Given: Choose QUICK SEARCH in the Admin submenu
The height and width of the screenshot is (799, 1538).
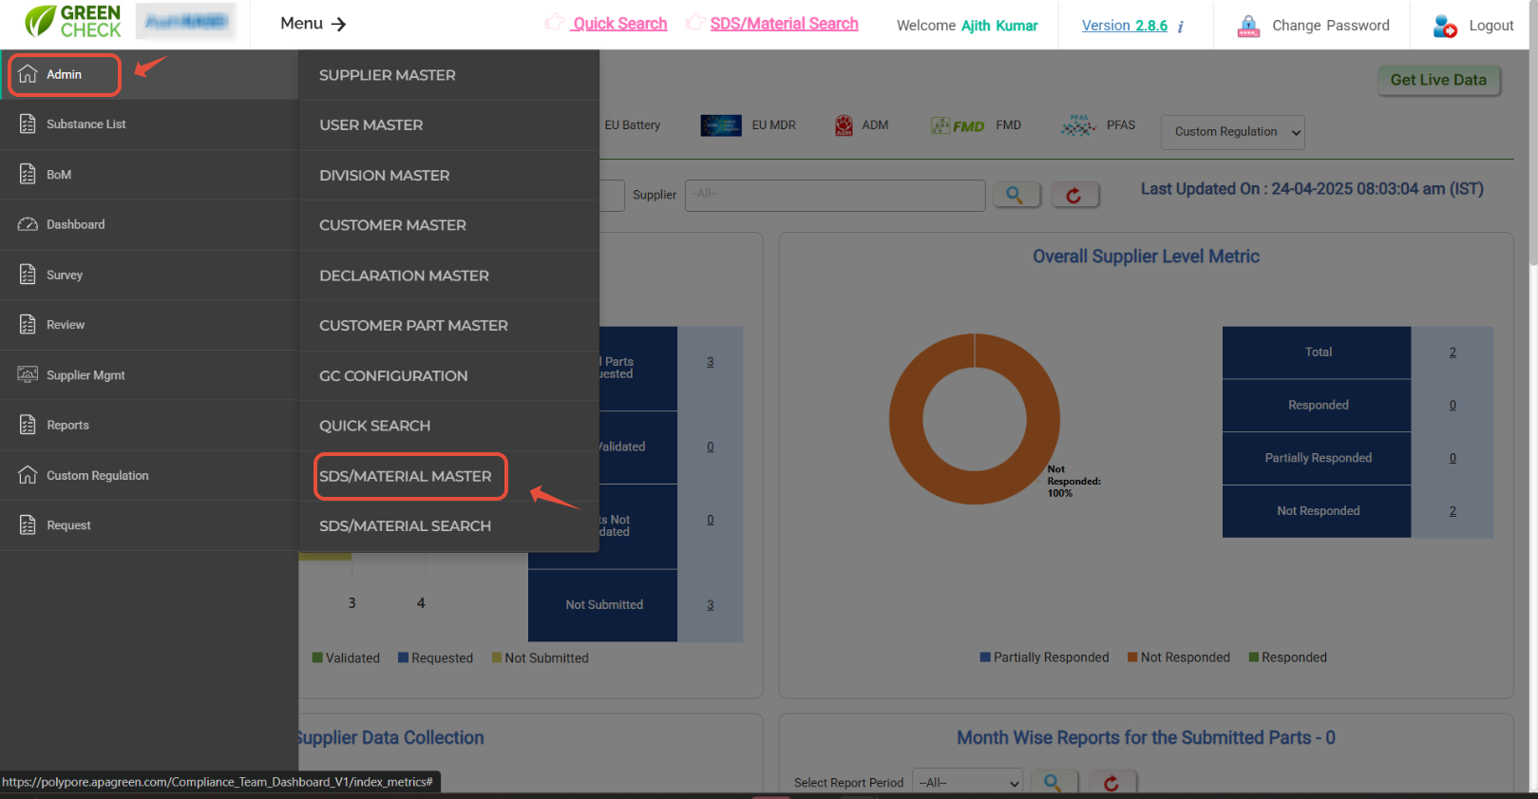Looking at the screenshot, I should pos(449,426).
